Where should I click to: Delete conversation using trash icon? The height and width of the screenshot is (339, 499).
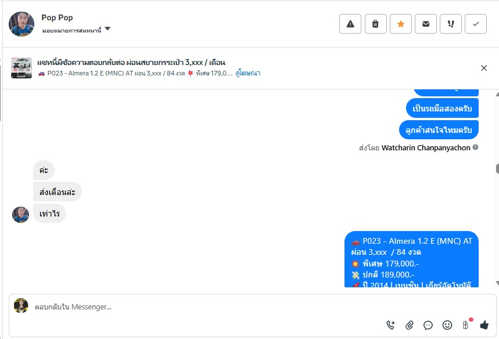click(x=375, y=24)
